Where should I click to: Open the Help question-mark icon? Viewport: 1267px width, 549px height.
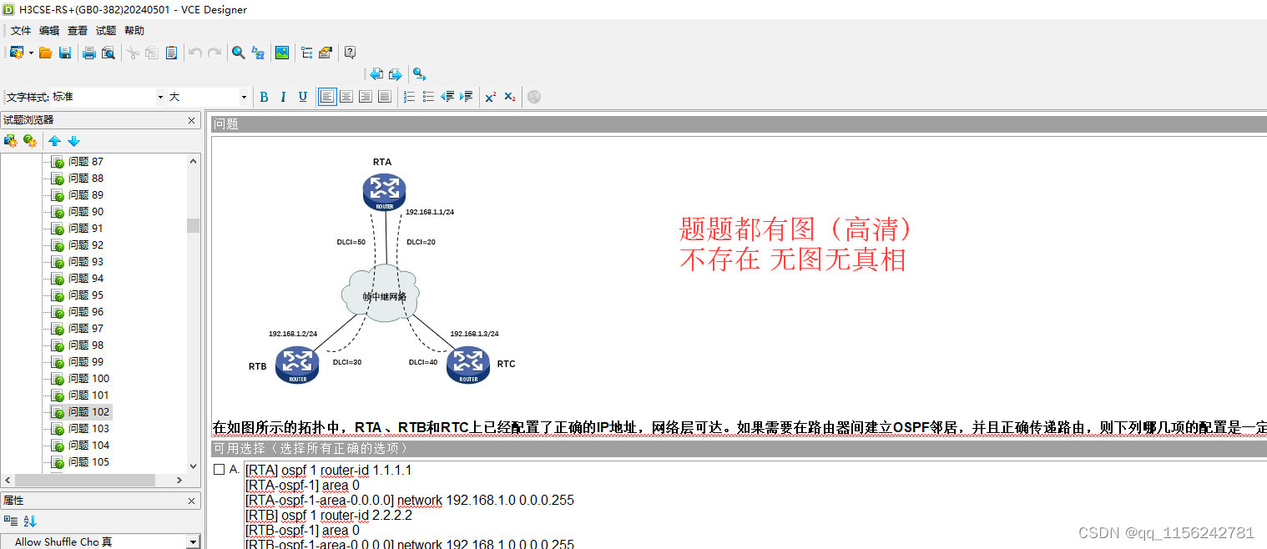point(350,52)
